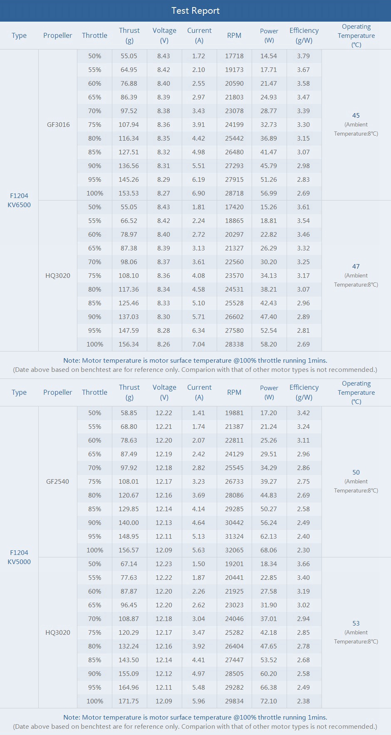Select the F1204 KV5000 type cell
The image size is (391, 735).
[x=19, y=557]
